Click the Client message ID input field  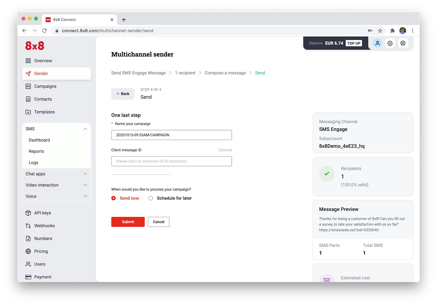click(x=172, y=161)
